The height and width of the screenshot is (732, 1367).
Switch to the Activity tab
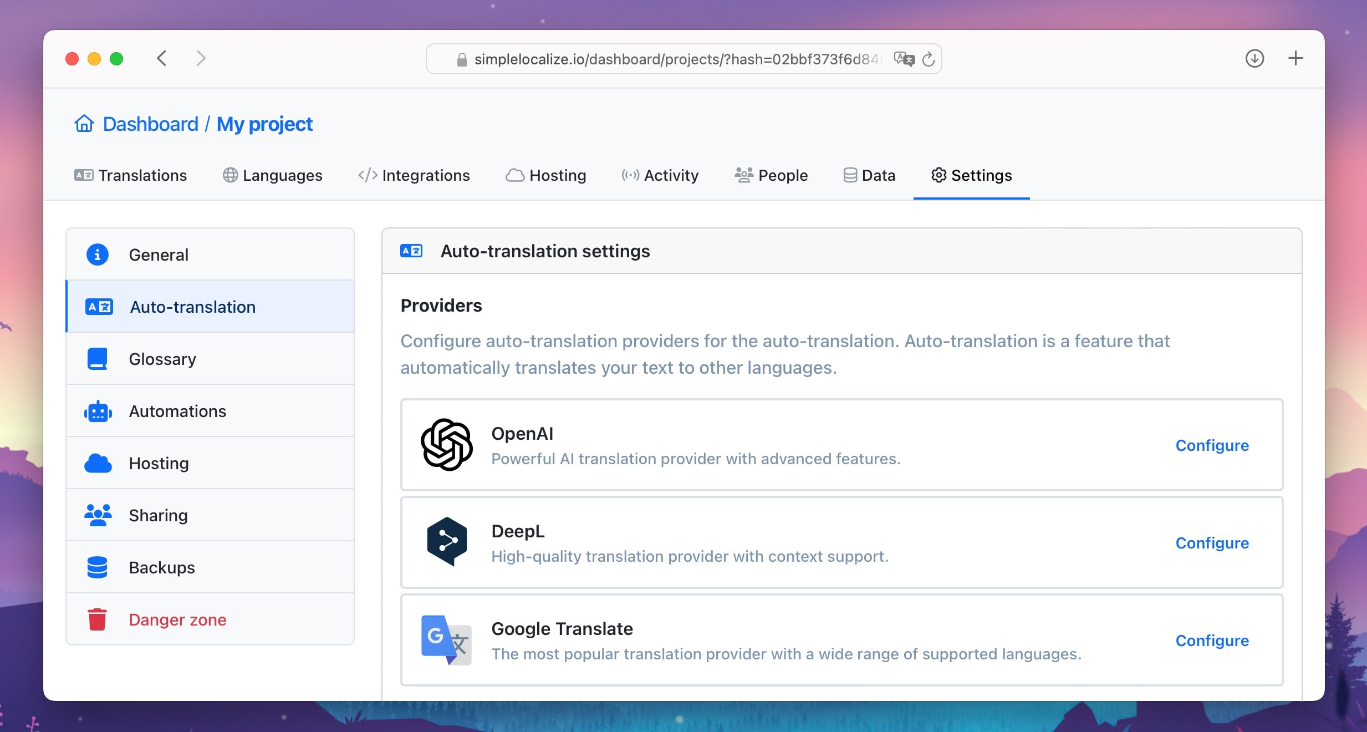tap(660, 175)
